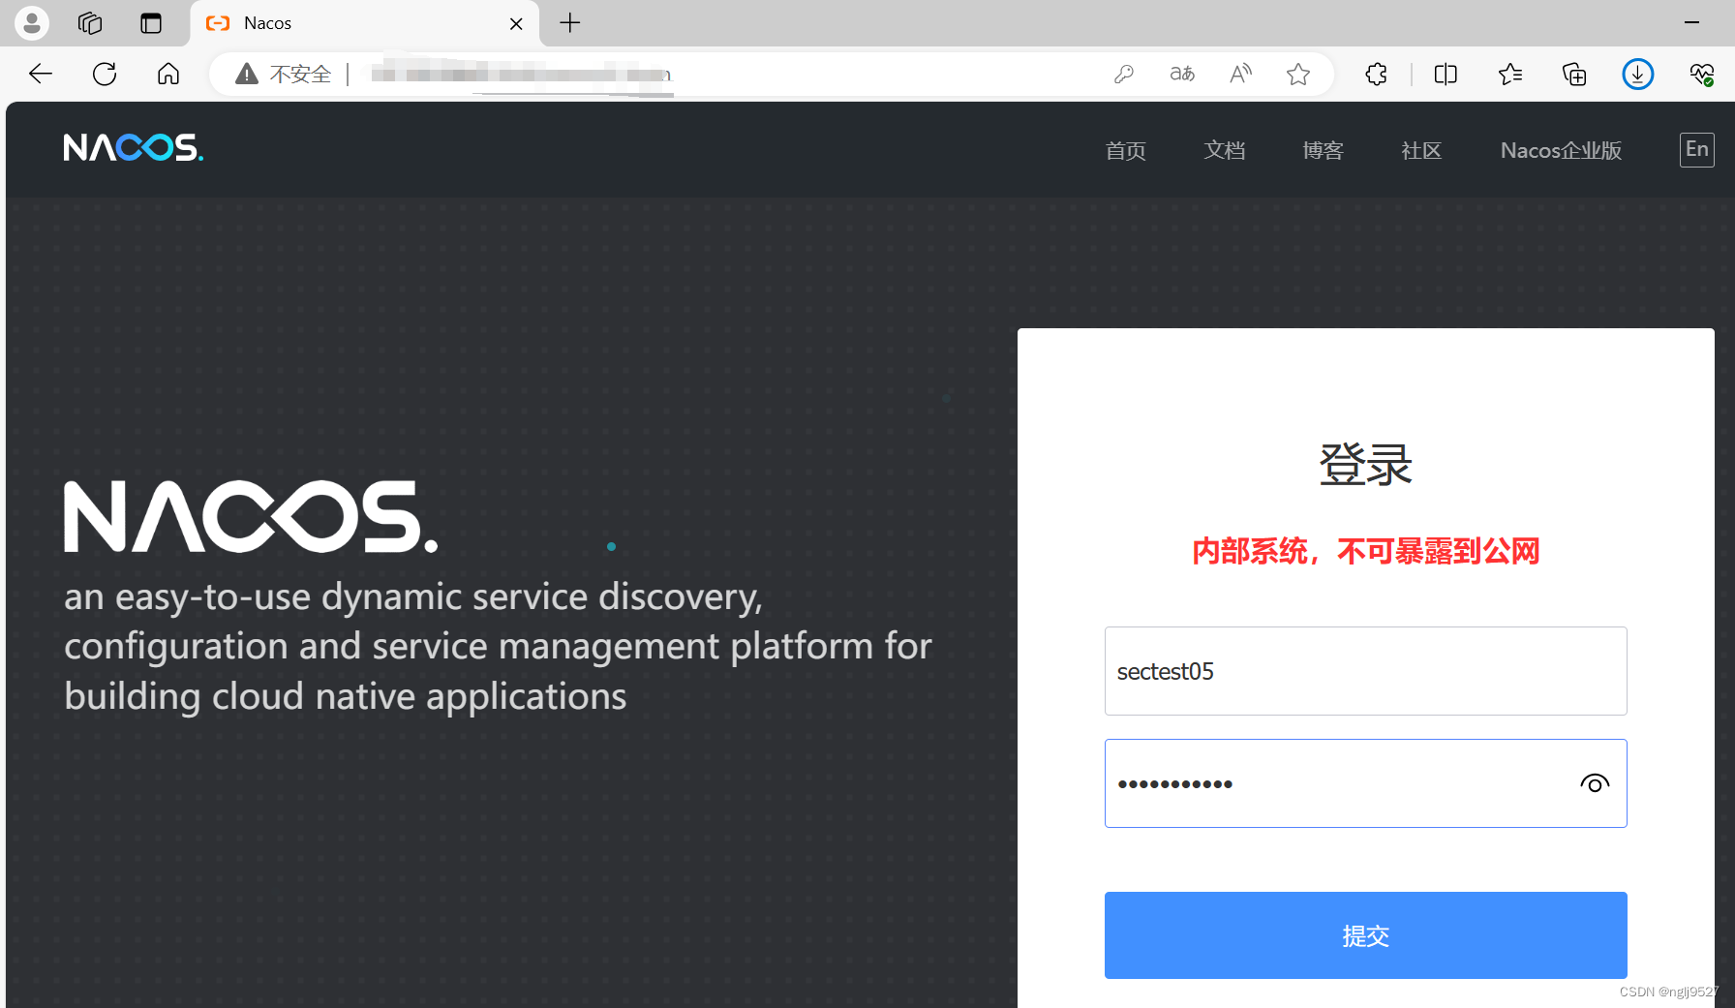Open the browser home page
Screen dimensions: 1735x1008
pyautogui.click(x=167, y=74)
